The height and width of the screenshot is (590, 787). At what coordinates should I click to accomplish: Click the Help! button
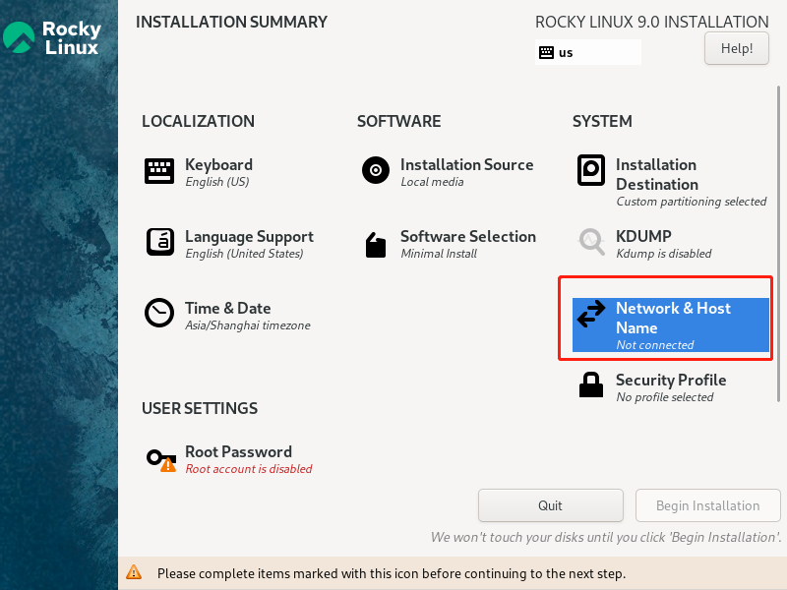click(x=736, y=48)
